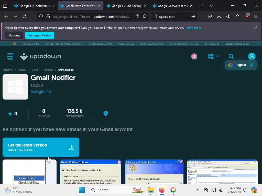Click 'Yes, open Firefox' button
The image size is (262, 196).
tap(40, 35)
